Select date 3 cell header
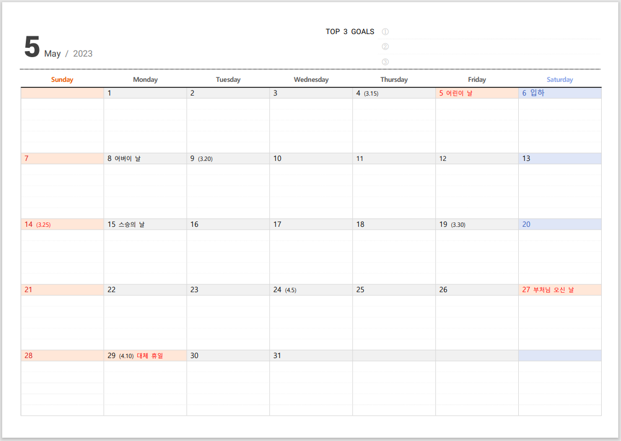The height and width of the screenshot is (441, 621). [311, 93]
